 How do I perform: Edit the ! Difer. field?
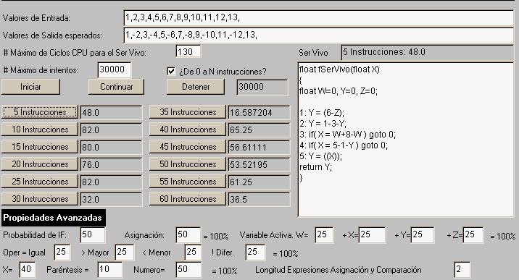(255, 253)
